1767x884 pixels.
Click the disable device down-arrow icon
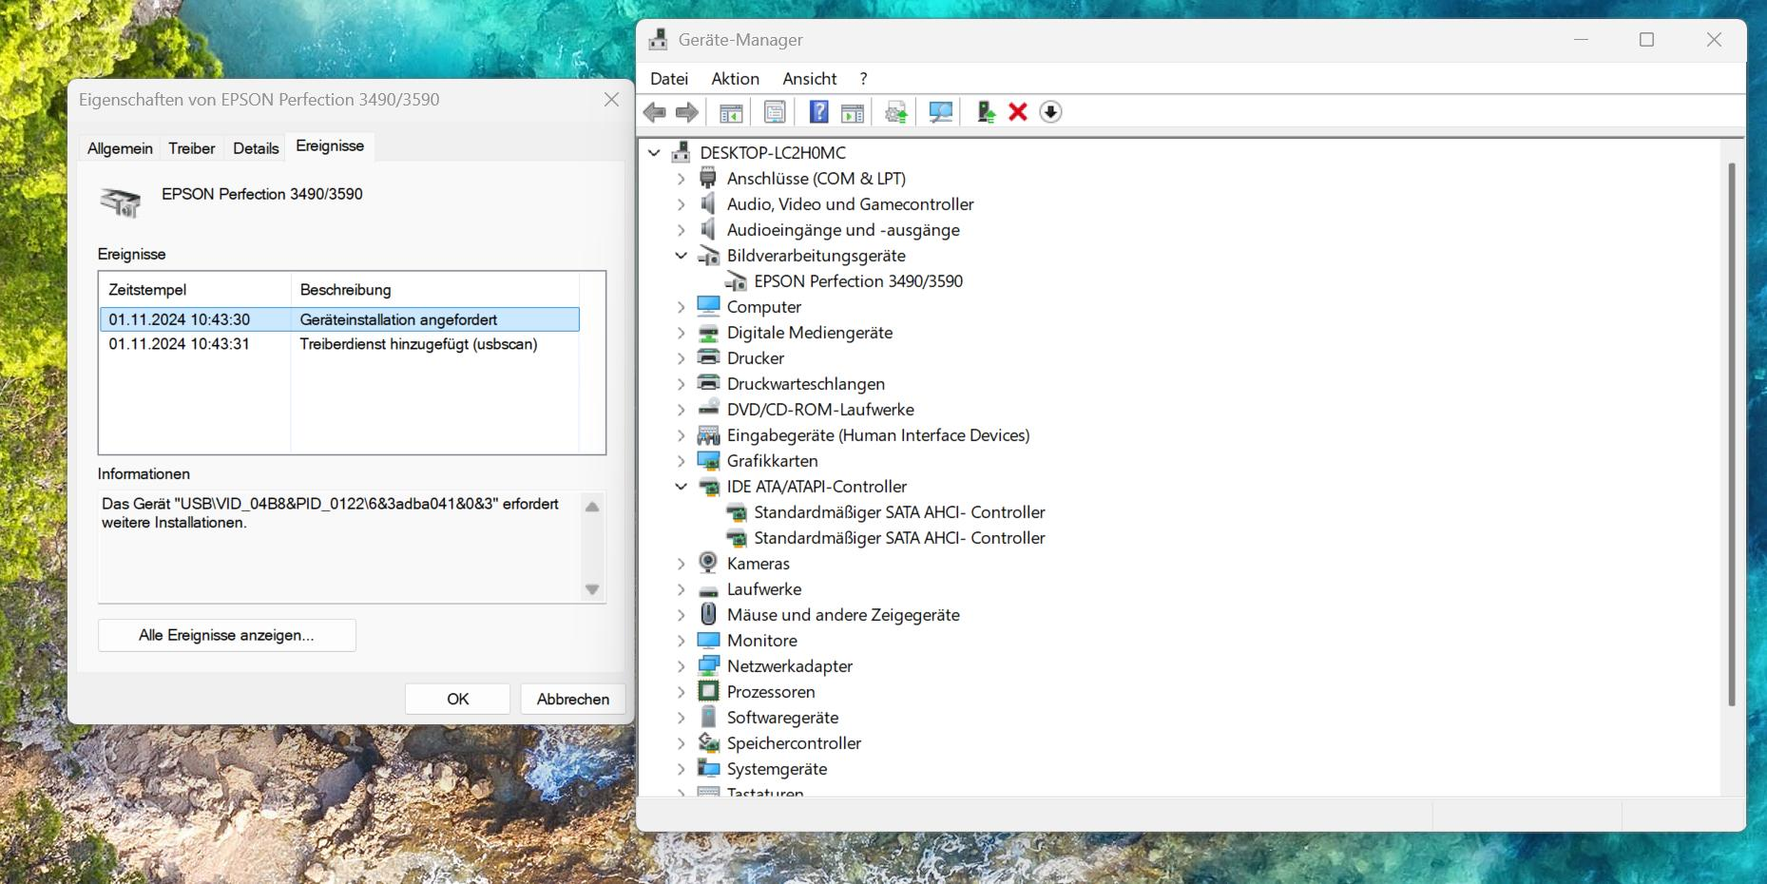pos(1050,112)
